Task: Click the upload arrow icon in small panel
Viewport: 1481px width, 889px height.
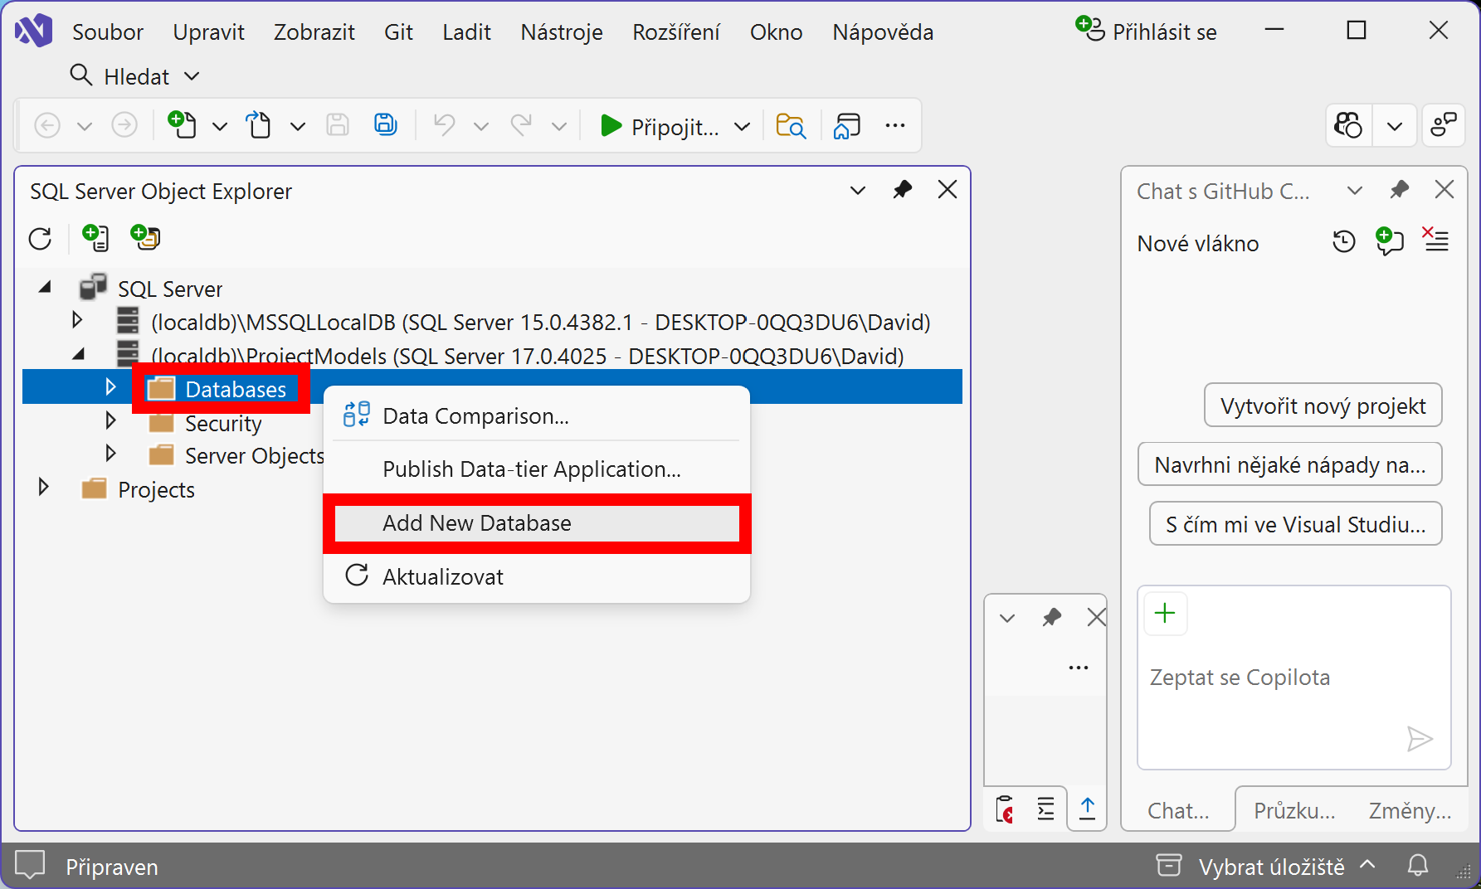Action: tap(1087, 809)
